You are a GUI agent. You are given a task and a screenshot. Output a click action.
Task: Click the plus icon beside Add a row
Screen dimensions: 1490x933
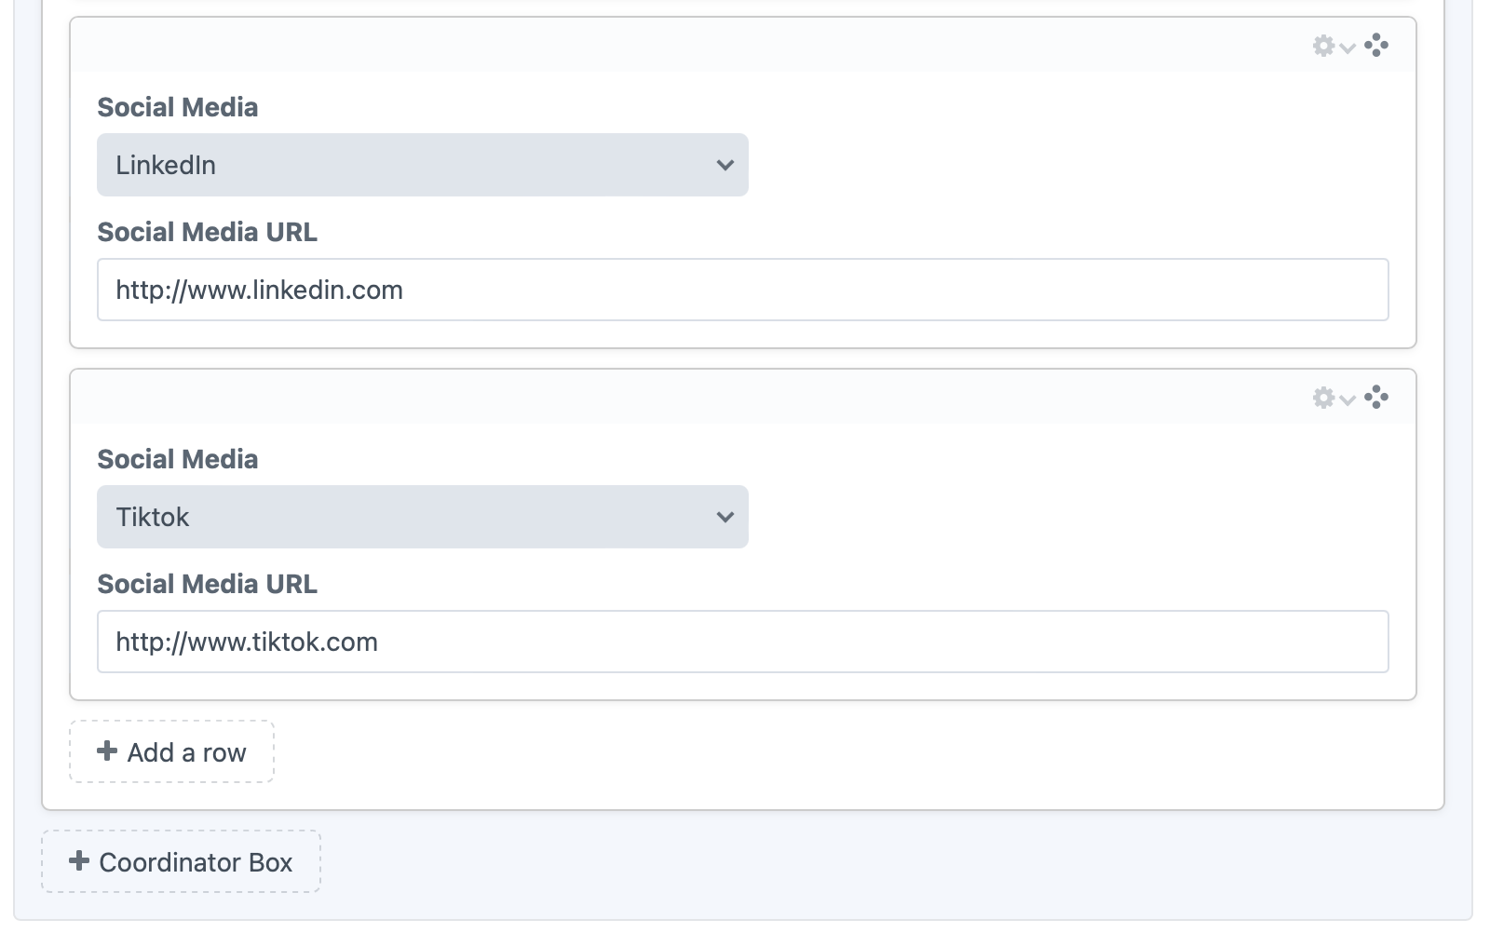[x=107, y=750]
